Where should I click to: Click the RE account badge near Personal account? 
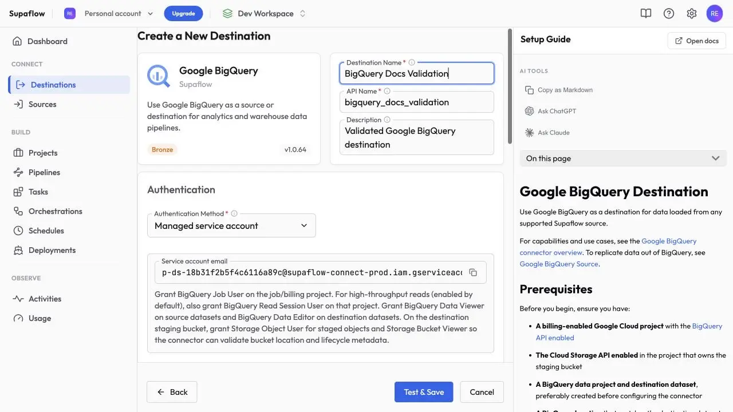click(70, 13)
